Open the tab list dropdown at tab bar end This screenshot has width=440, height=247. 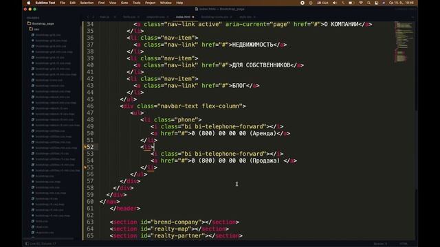(412, 17)
